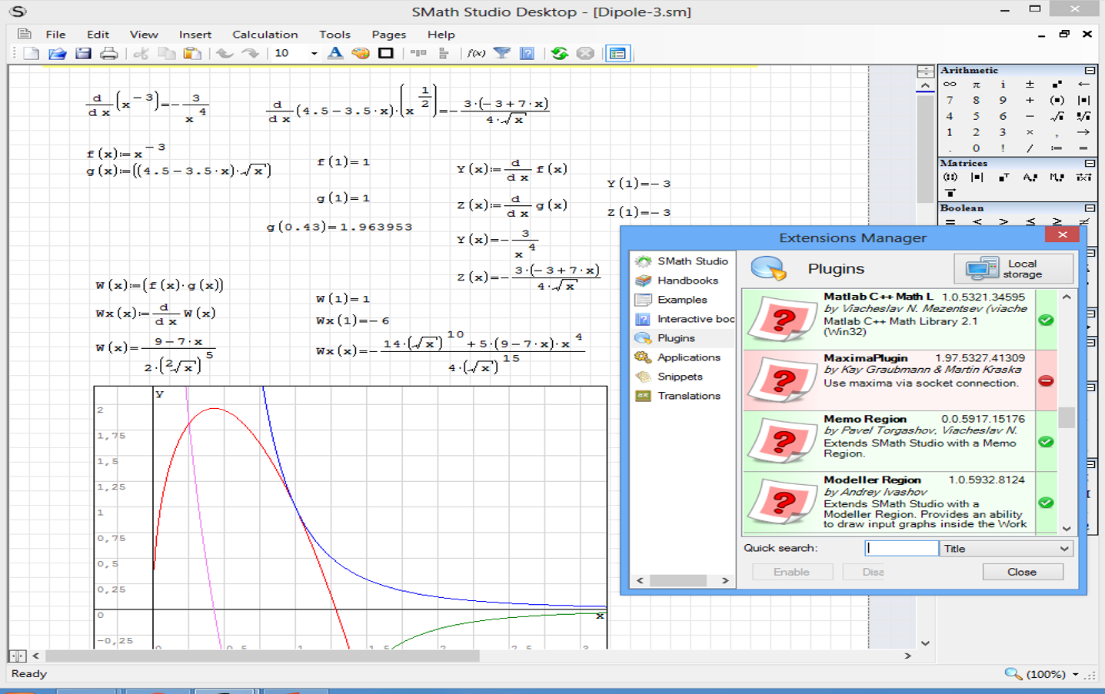Open the Calculation menu
Image resolution: width=1105 pixels, height=694 pixels.
[x=265, y=35]
